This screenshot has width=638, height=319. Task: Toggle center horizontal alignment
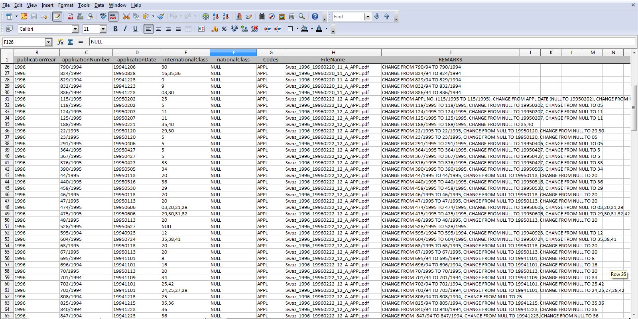pos(158,29)
